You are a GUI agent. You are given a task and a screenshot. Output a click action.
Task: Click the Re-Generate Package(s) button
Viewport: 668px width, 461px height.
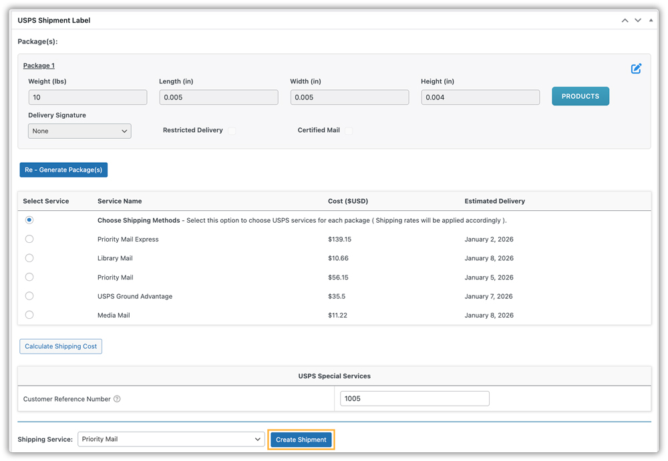[x=63, y=169]
